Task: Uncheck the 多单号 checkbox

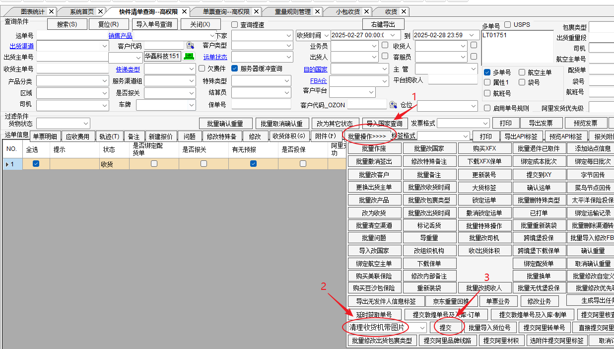Action: (x=487, y=72)
